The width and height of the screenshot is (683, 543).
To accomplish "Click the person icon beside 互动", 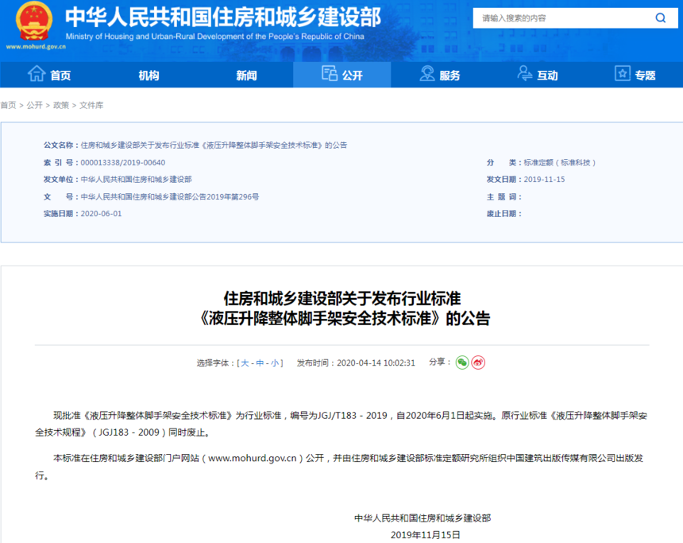I will (x=524, y=73).
